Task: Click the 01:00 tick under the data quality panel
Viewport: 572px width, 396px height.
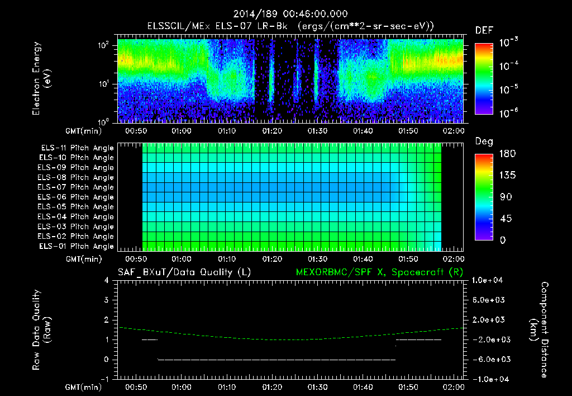Action: tap(182, 387)
